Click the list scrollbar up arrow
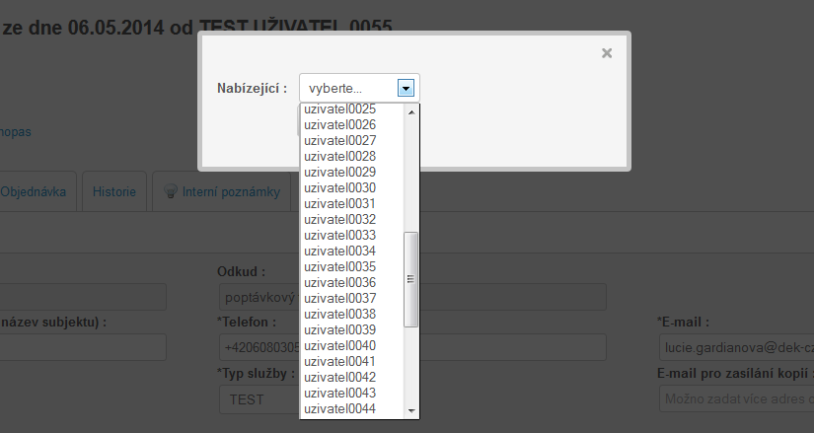814x433 pixels. 411,112
